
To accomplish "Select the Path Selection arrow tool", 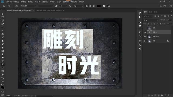I will pos(2,68).
